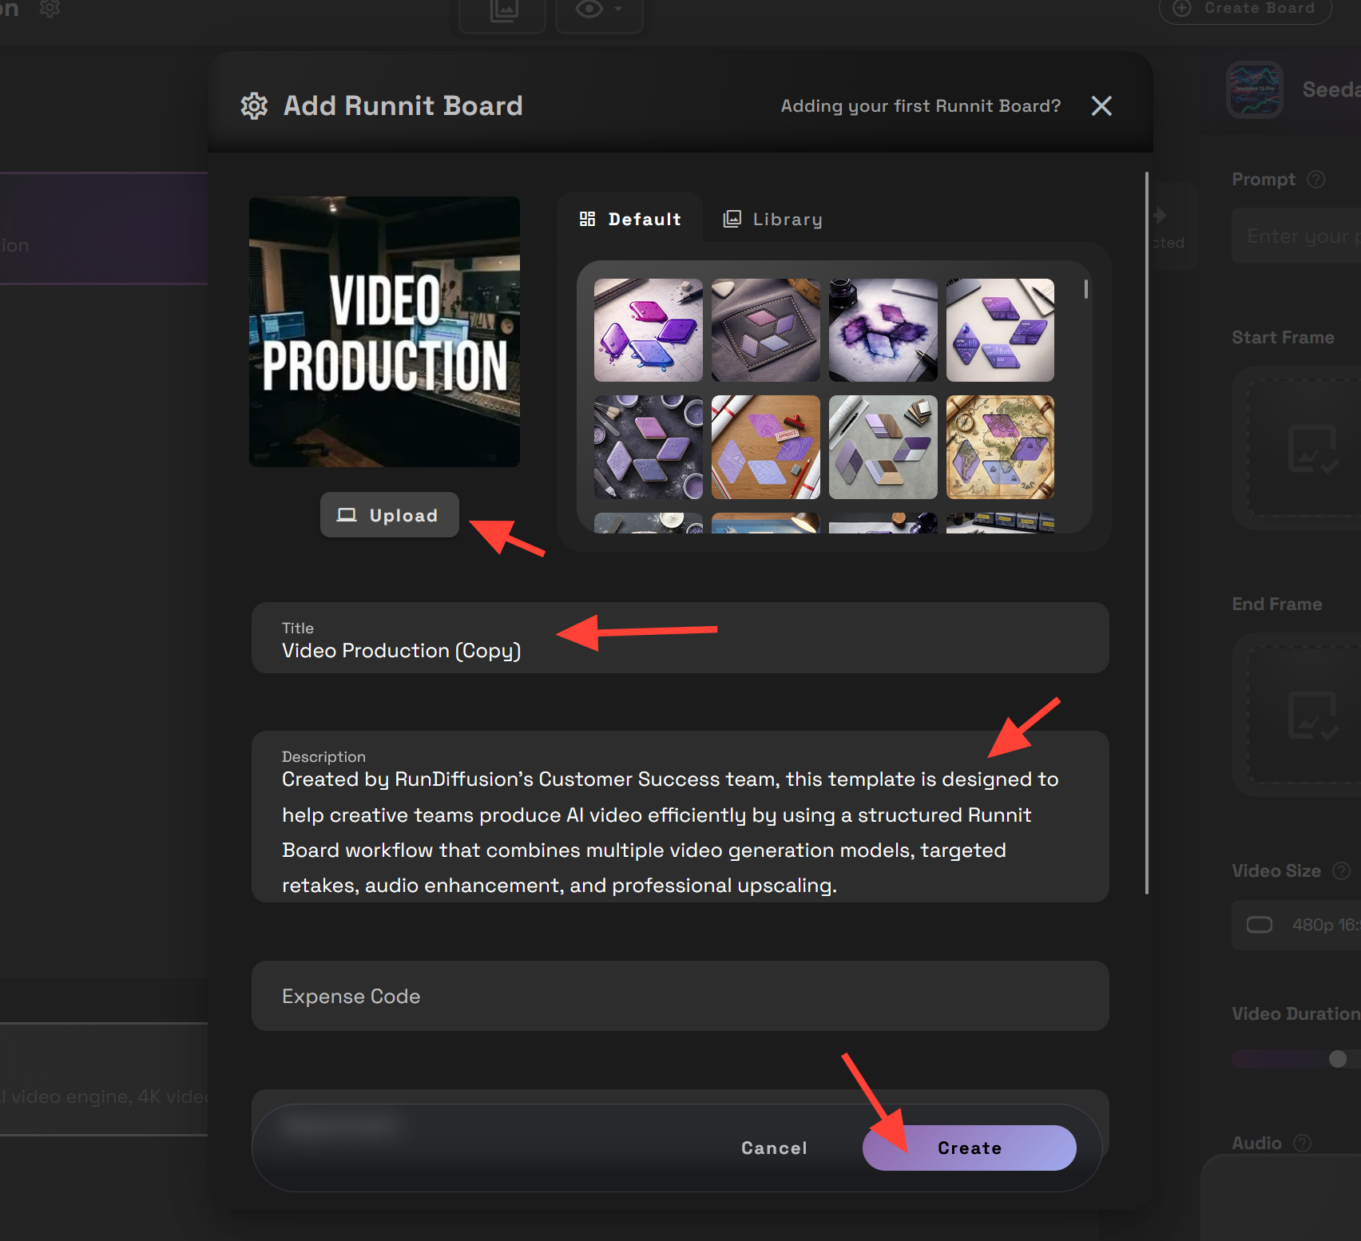
Task: Click the Video Production preview image
Action: 384,331
